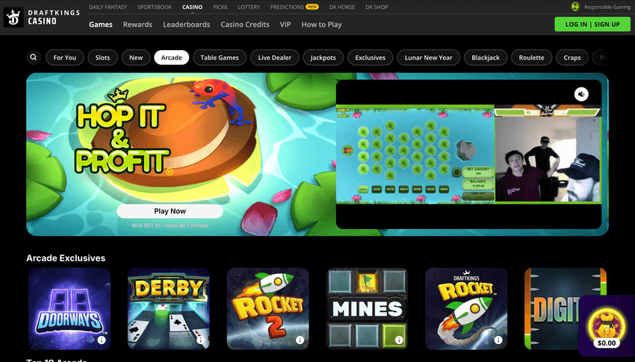Open the Rocket 2 game thumbnail
Viewport: 635px width, 362px height.
(x=267, y=308)
